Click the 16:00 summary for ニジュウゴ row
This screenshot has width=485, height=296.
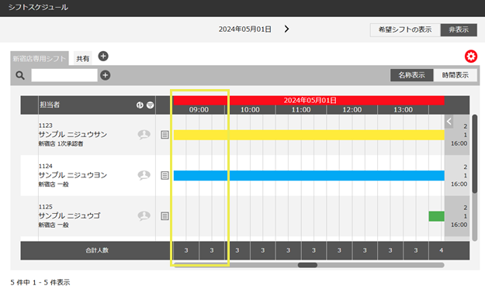459,225
